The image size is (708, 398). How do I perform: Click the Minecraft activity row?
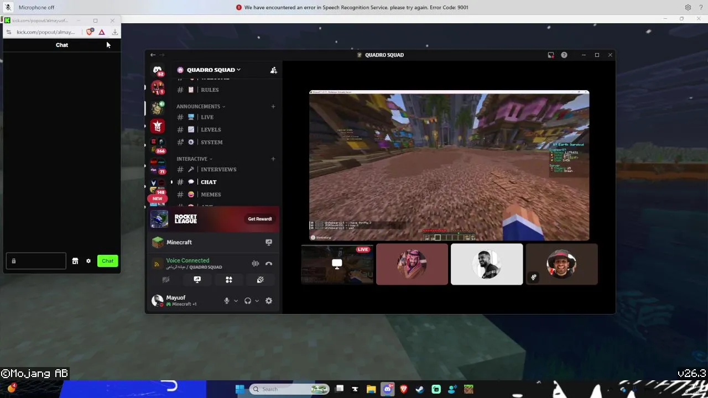212,242
